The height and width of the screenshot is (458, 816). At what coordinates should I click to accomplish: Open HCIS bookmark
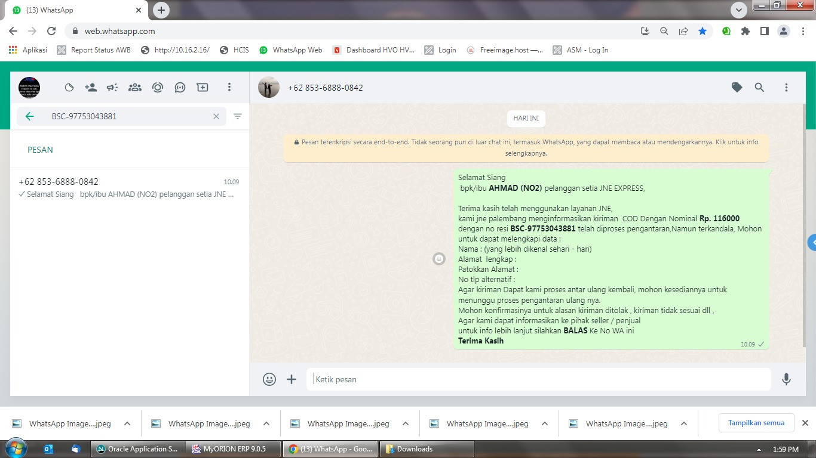pyautogui.click(x=234, y=50)
